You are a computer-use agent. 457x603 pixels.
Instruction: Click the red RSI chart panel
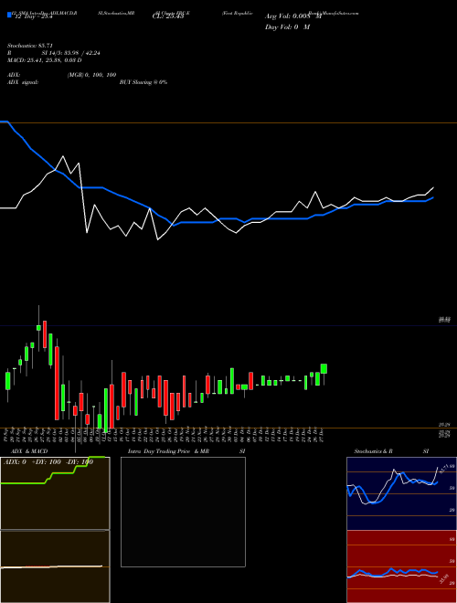402,566
